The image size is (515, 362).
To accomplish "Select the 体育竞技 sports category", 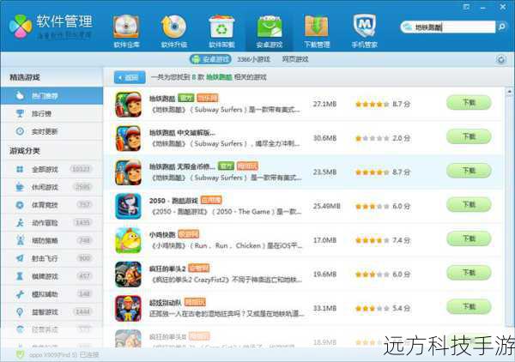I will click(x=51, y=205).
